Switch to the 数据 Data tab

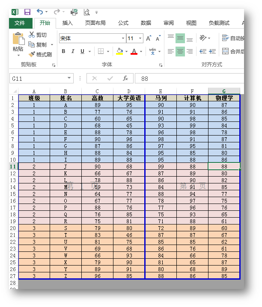click(x=146, y=23)
